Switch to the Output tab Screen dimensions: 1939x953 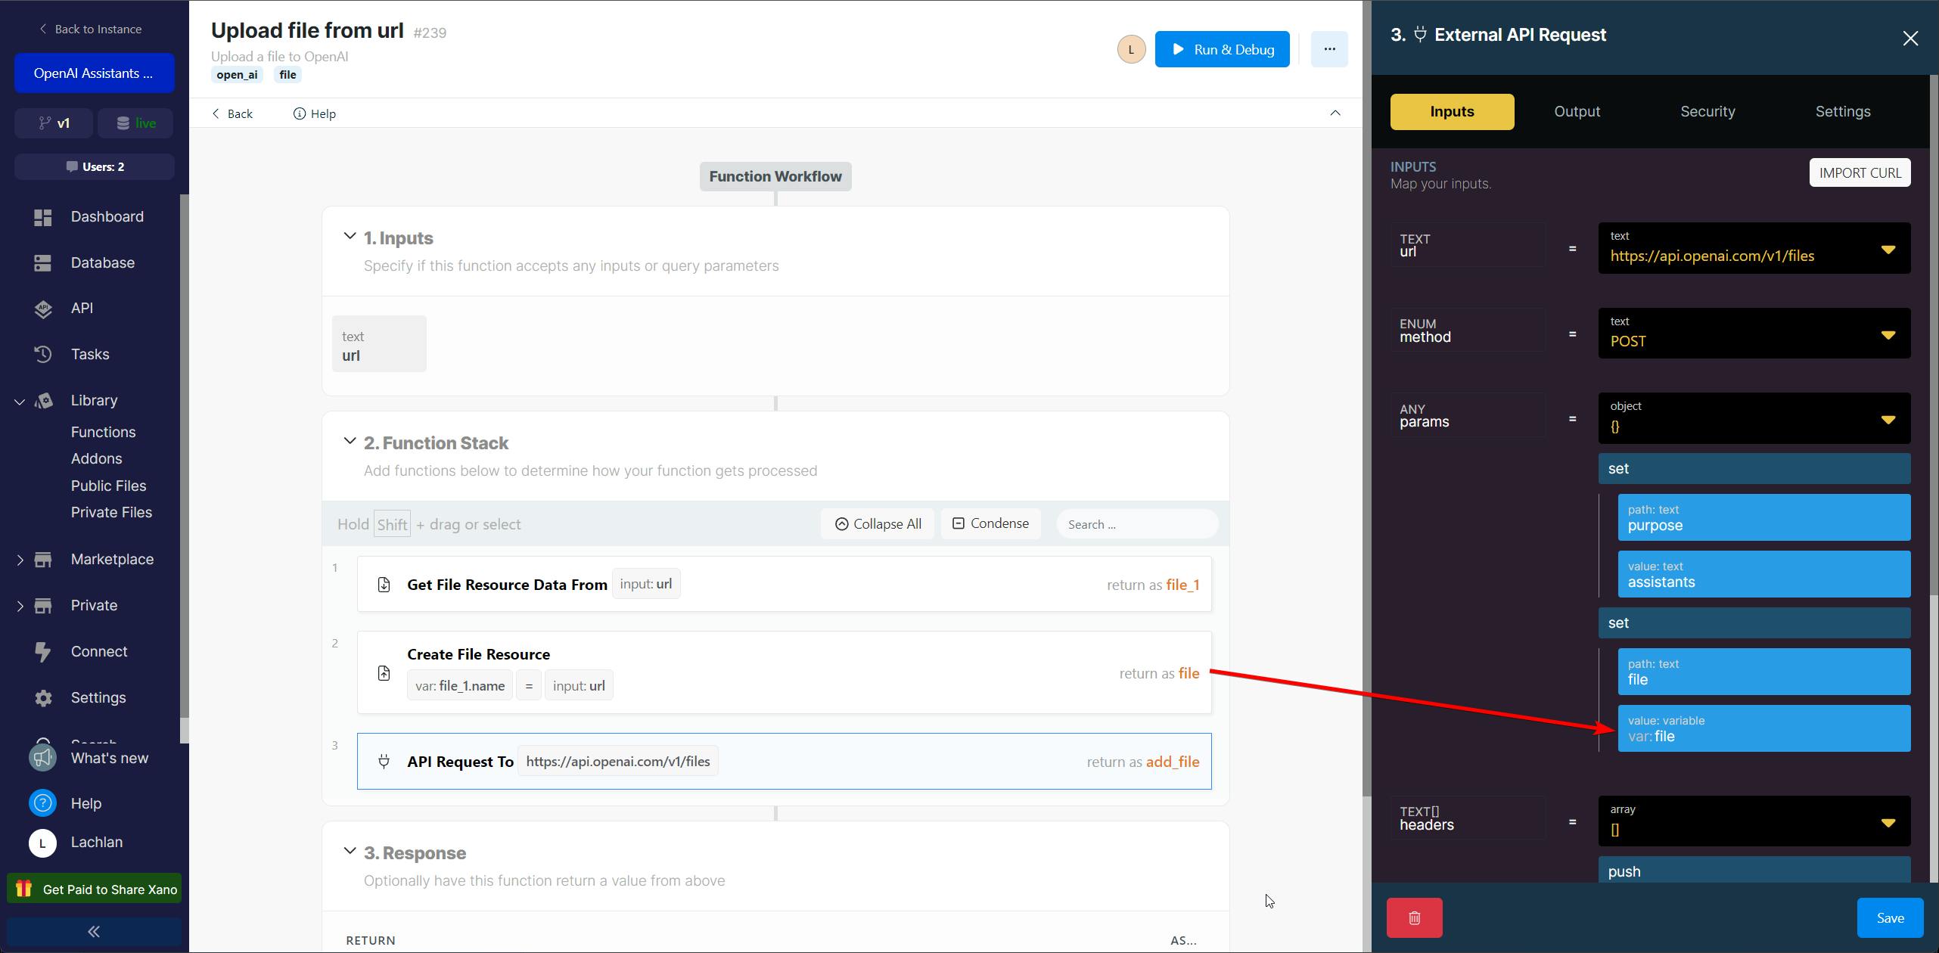[x=1577, y=111]
